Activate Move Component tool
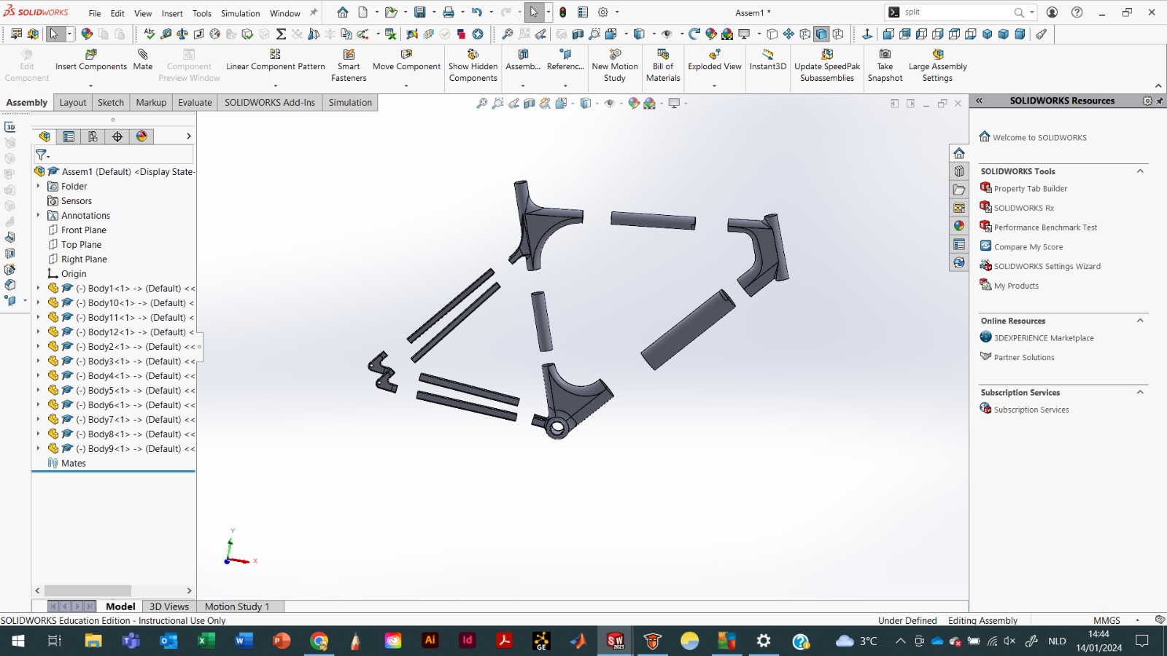The width and height of the screenshot is (1167, 656). (406, 60)
